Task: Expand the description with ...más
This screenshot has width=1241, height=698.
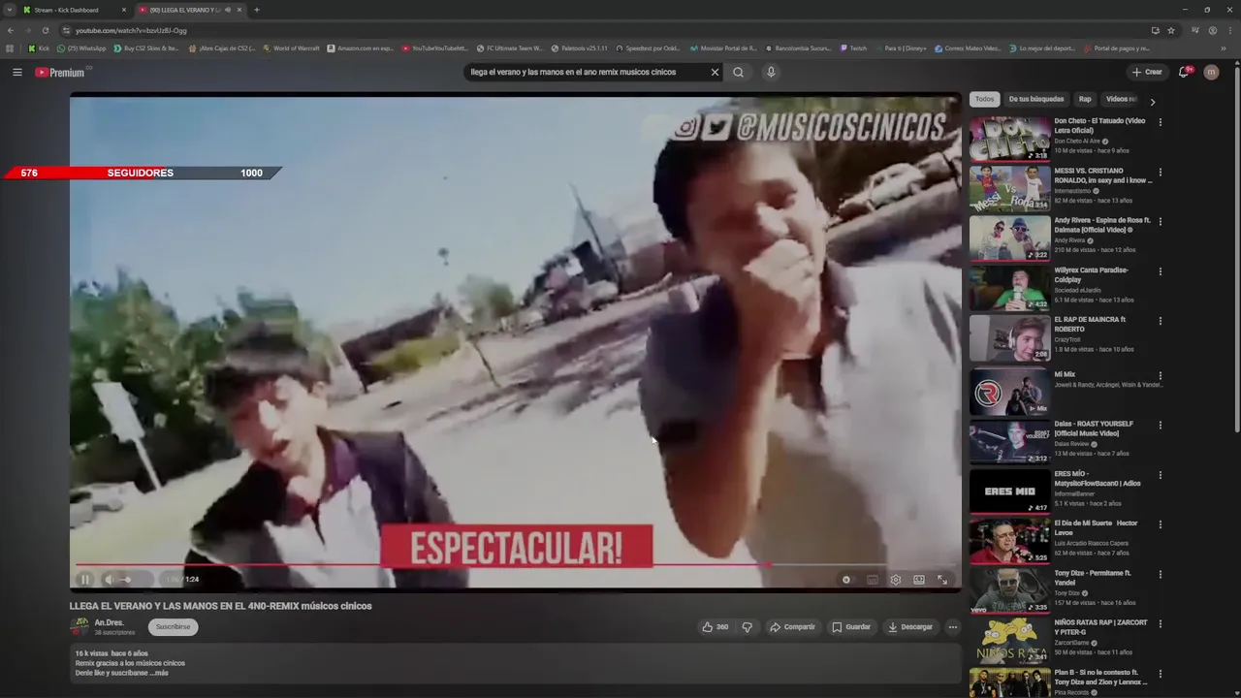Action: (x=159, y=673)
